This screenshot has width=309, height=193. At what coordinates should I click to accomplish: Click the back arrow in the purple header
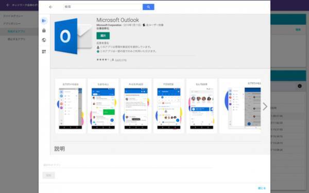[8, 5]
